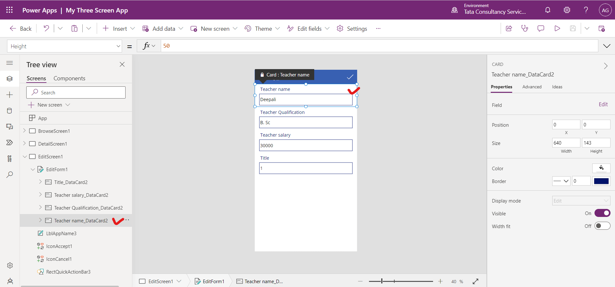Open notifications bell

[x=548, y=10]
